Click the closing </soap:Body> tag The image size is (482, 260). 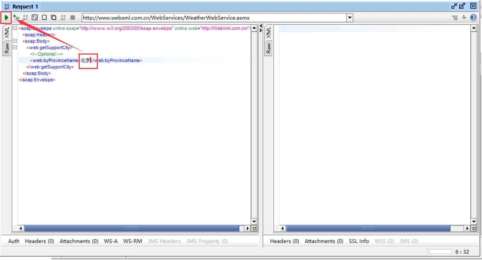[x=36, y=73]
